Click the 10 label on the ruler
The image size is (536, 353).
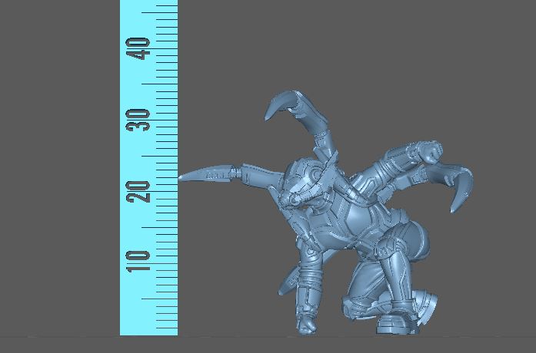[141, 259]
